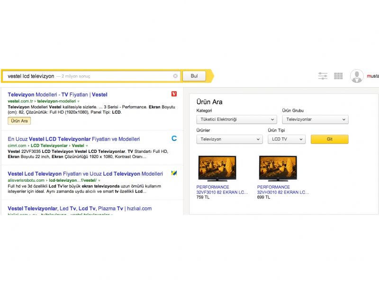The image size is (379, 284).
Task: Click the 32VH3010 TV thumbnail
Action: (x=278, y=169)
